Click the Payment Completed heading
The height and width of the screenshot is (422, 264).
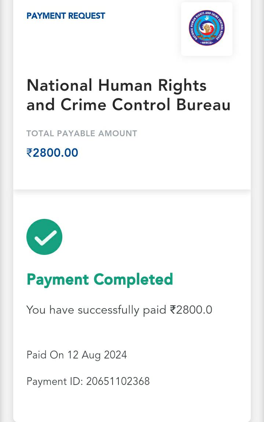tap(100, 279)
